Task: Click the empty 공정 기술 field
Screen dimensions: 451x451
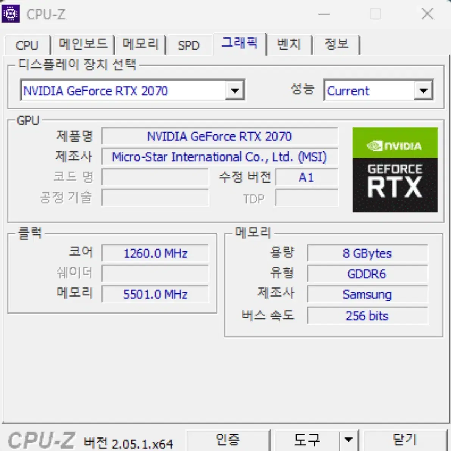Action: pyautogui.click(x=155, y=198)
